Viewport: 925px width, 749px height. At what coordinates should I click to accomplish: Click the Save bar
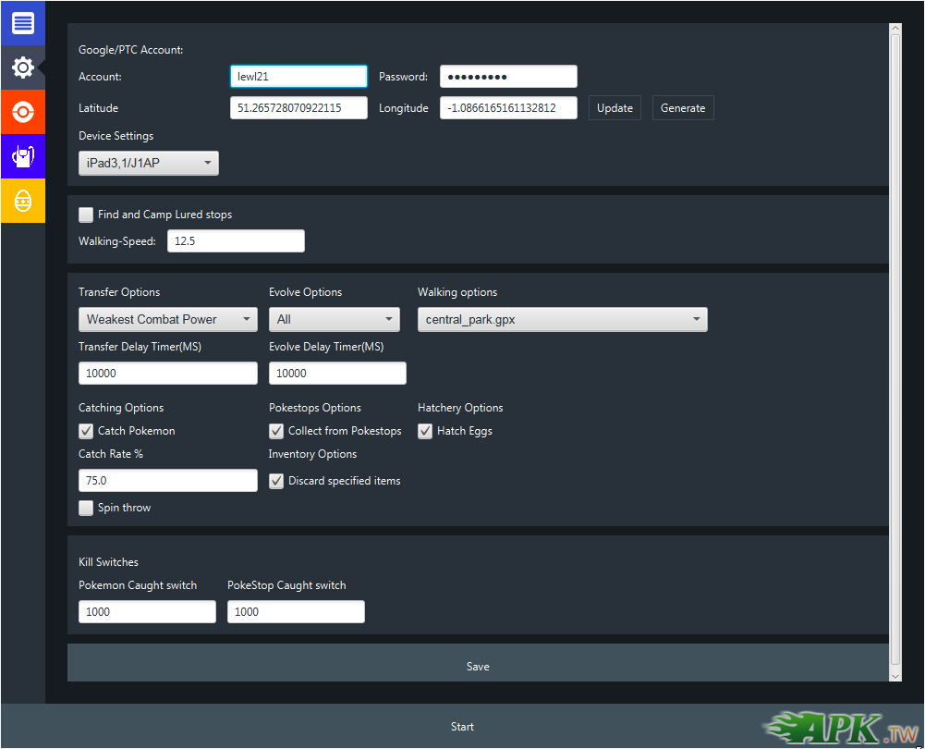coord(478,667)
